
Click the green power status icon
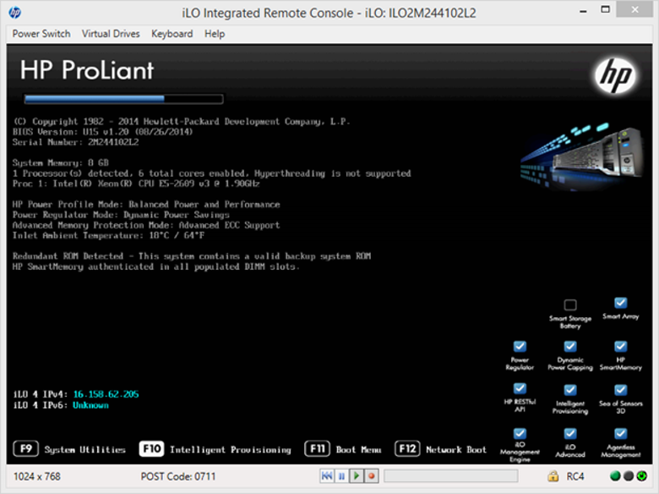(642, 476)
